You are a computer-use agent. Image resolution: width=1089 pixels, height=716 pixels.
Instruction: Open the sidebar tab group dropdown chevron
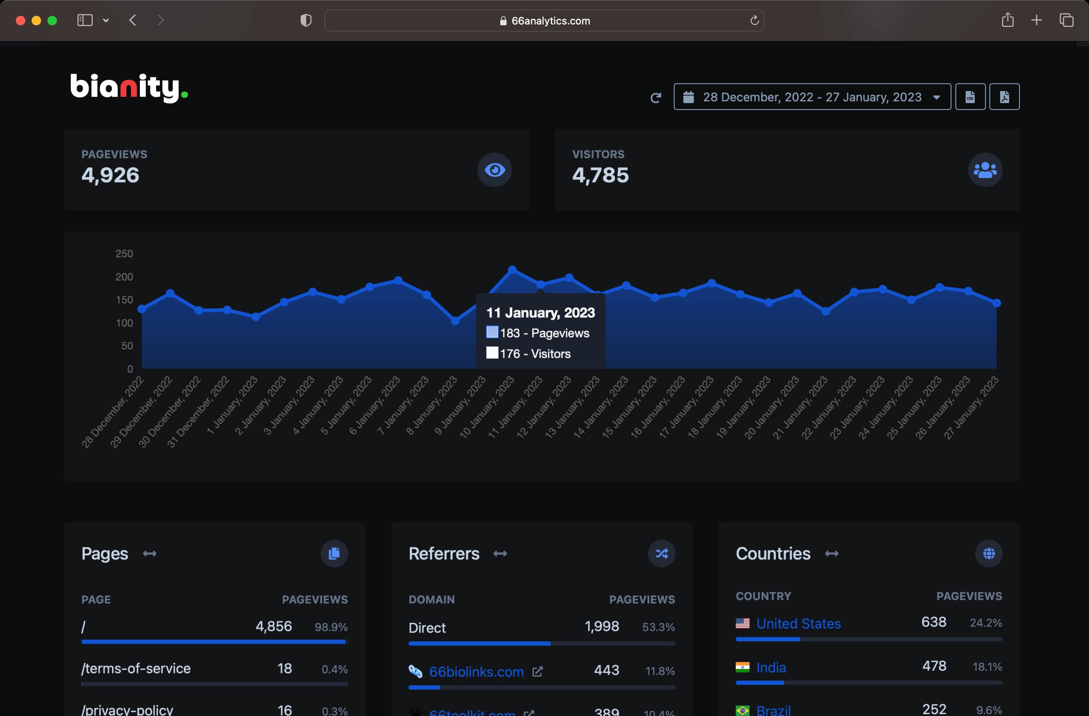tap(106, 20)
